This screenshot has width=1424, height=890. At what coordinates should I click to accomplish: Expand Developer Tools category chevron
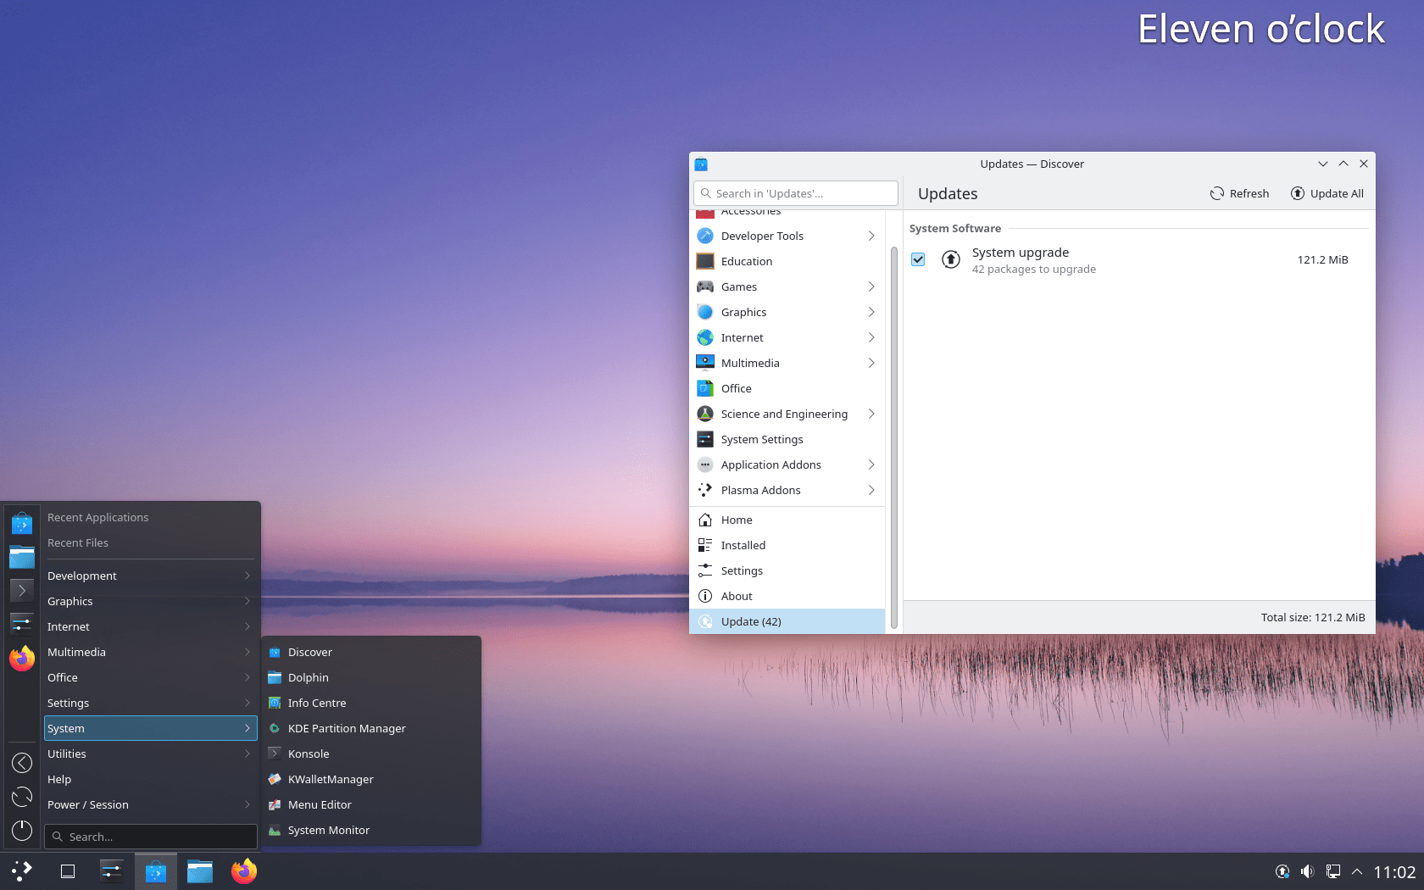(871, 236)
